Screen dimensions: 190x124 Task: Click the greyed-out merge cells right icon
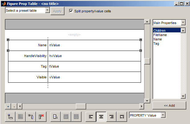tap(66, 117)
